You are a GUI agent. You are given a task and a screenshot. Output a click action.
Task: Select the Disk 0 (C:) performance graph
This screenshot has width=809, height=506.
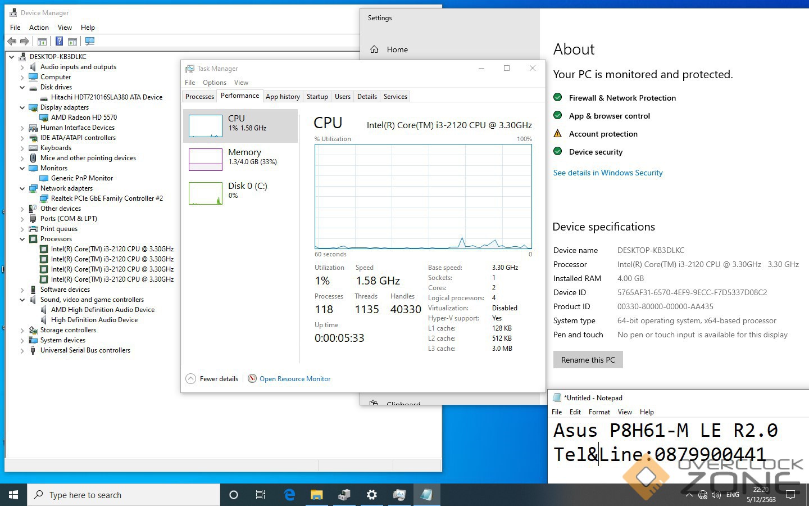tap(206, 193)
